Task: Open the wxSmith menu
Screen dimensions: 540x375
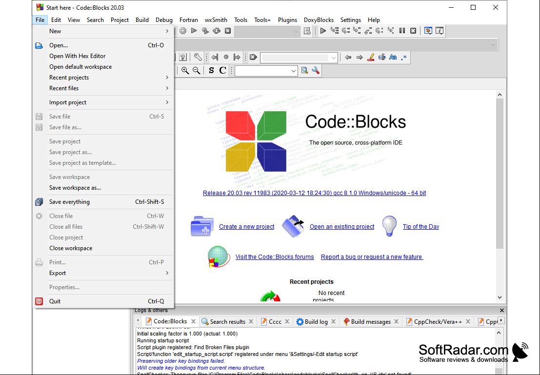Action: [x=216, y=20]
